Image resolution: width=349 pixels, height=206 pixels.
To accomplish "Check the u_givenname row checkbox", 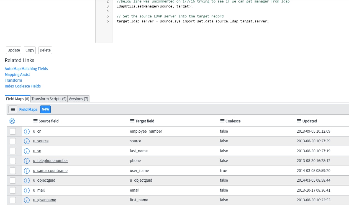I will point(13,200).
